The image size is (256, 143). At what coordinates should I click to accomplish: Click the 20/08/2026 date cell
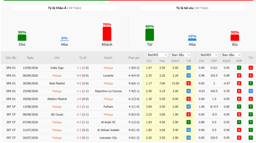[30, 99]
